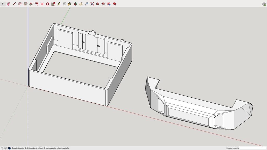Expand the Line tool dropdown arrow

16,4
